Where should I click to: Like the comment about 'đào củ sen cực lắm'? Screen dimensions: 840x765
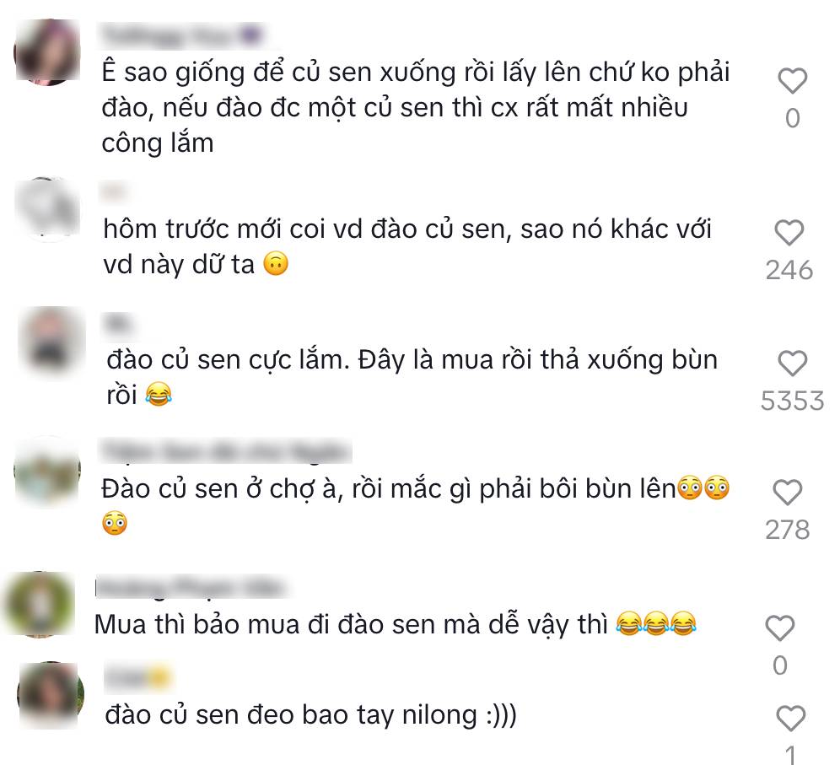(x=791, y=364)
